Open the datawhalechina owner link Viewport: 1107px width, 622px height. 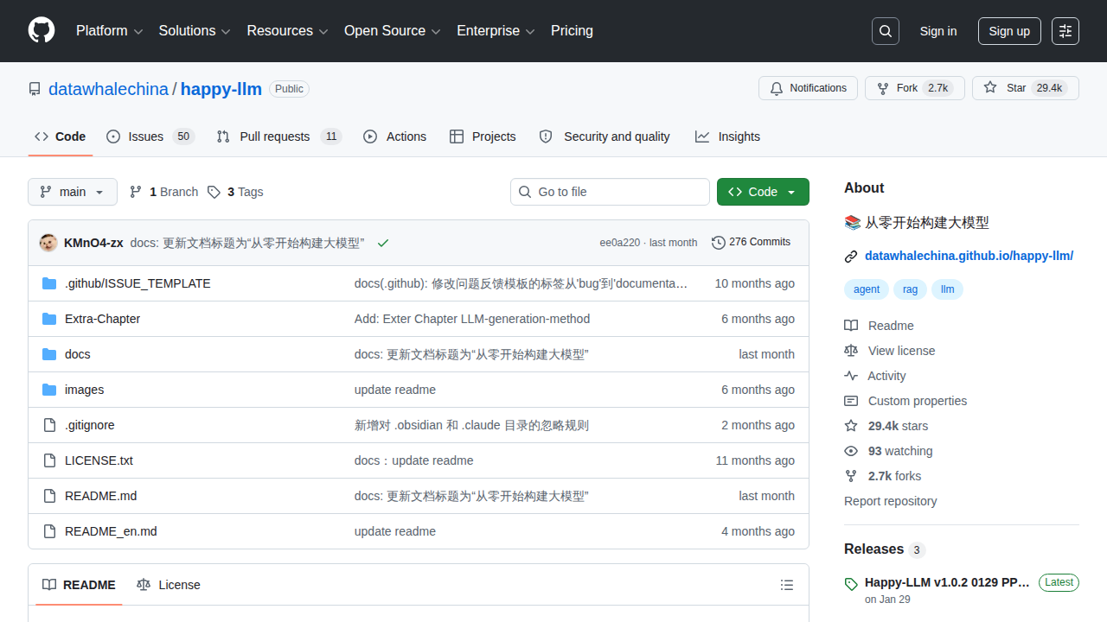click(x=108, y=89)
